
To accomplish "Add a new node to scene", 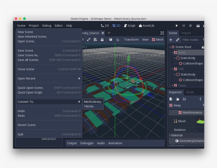I will pos(171,40).
